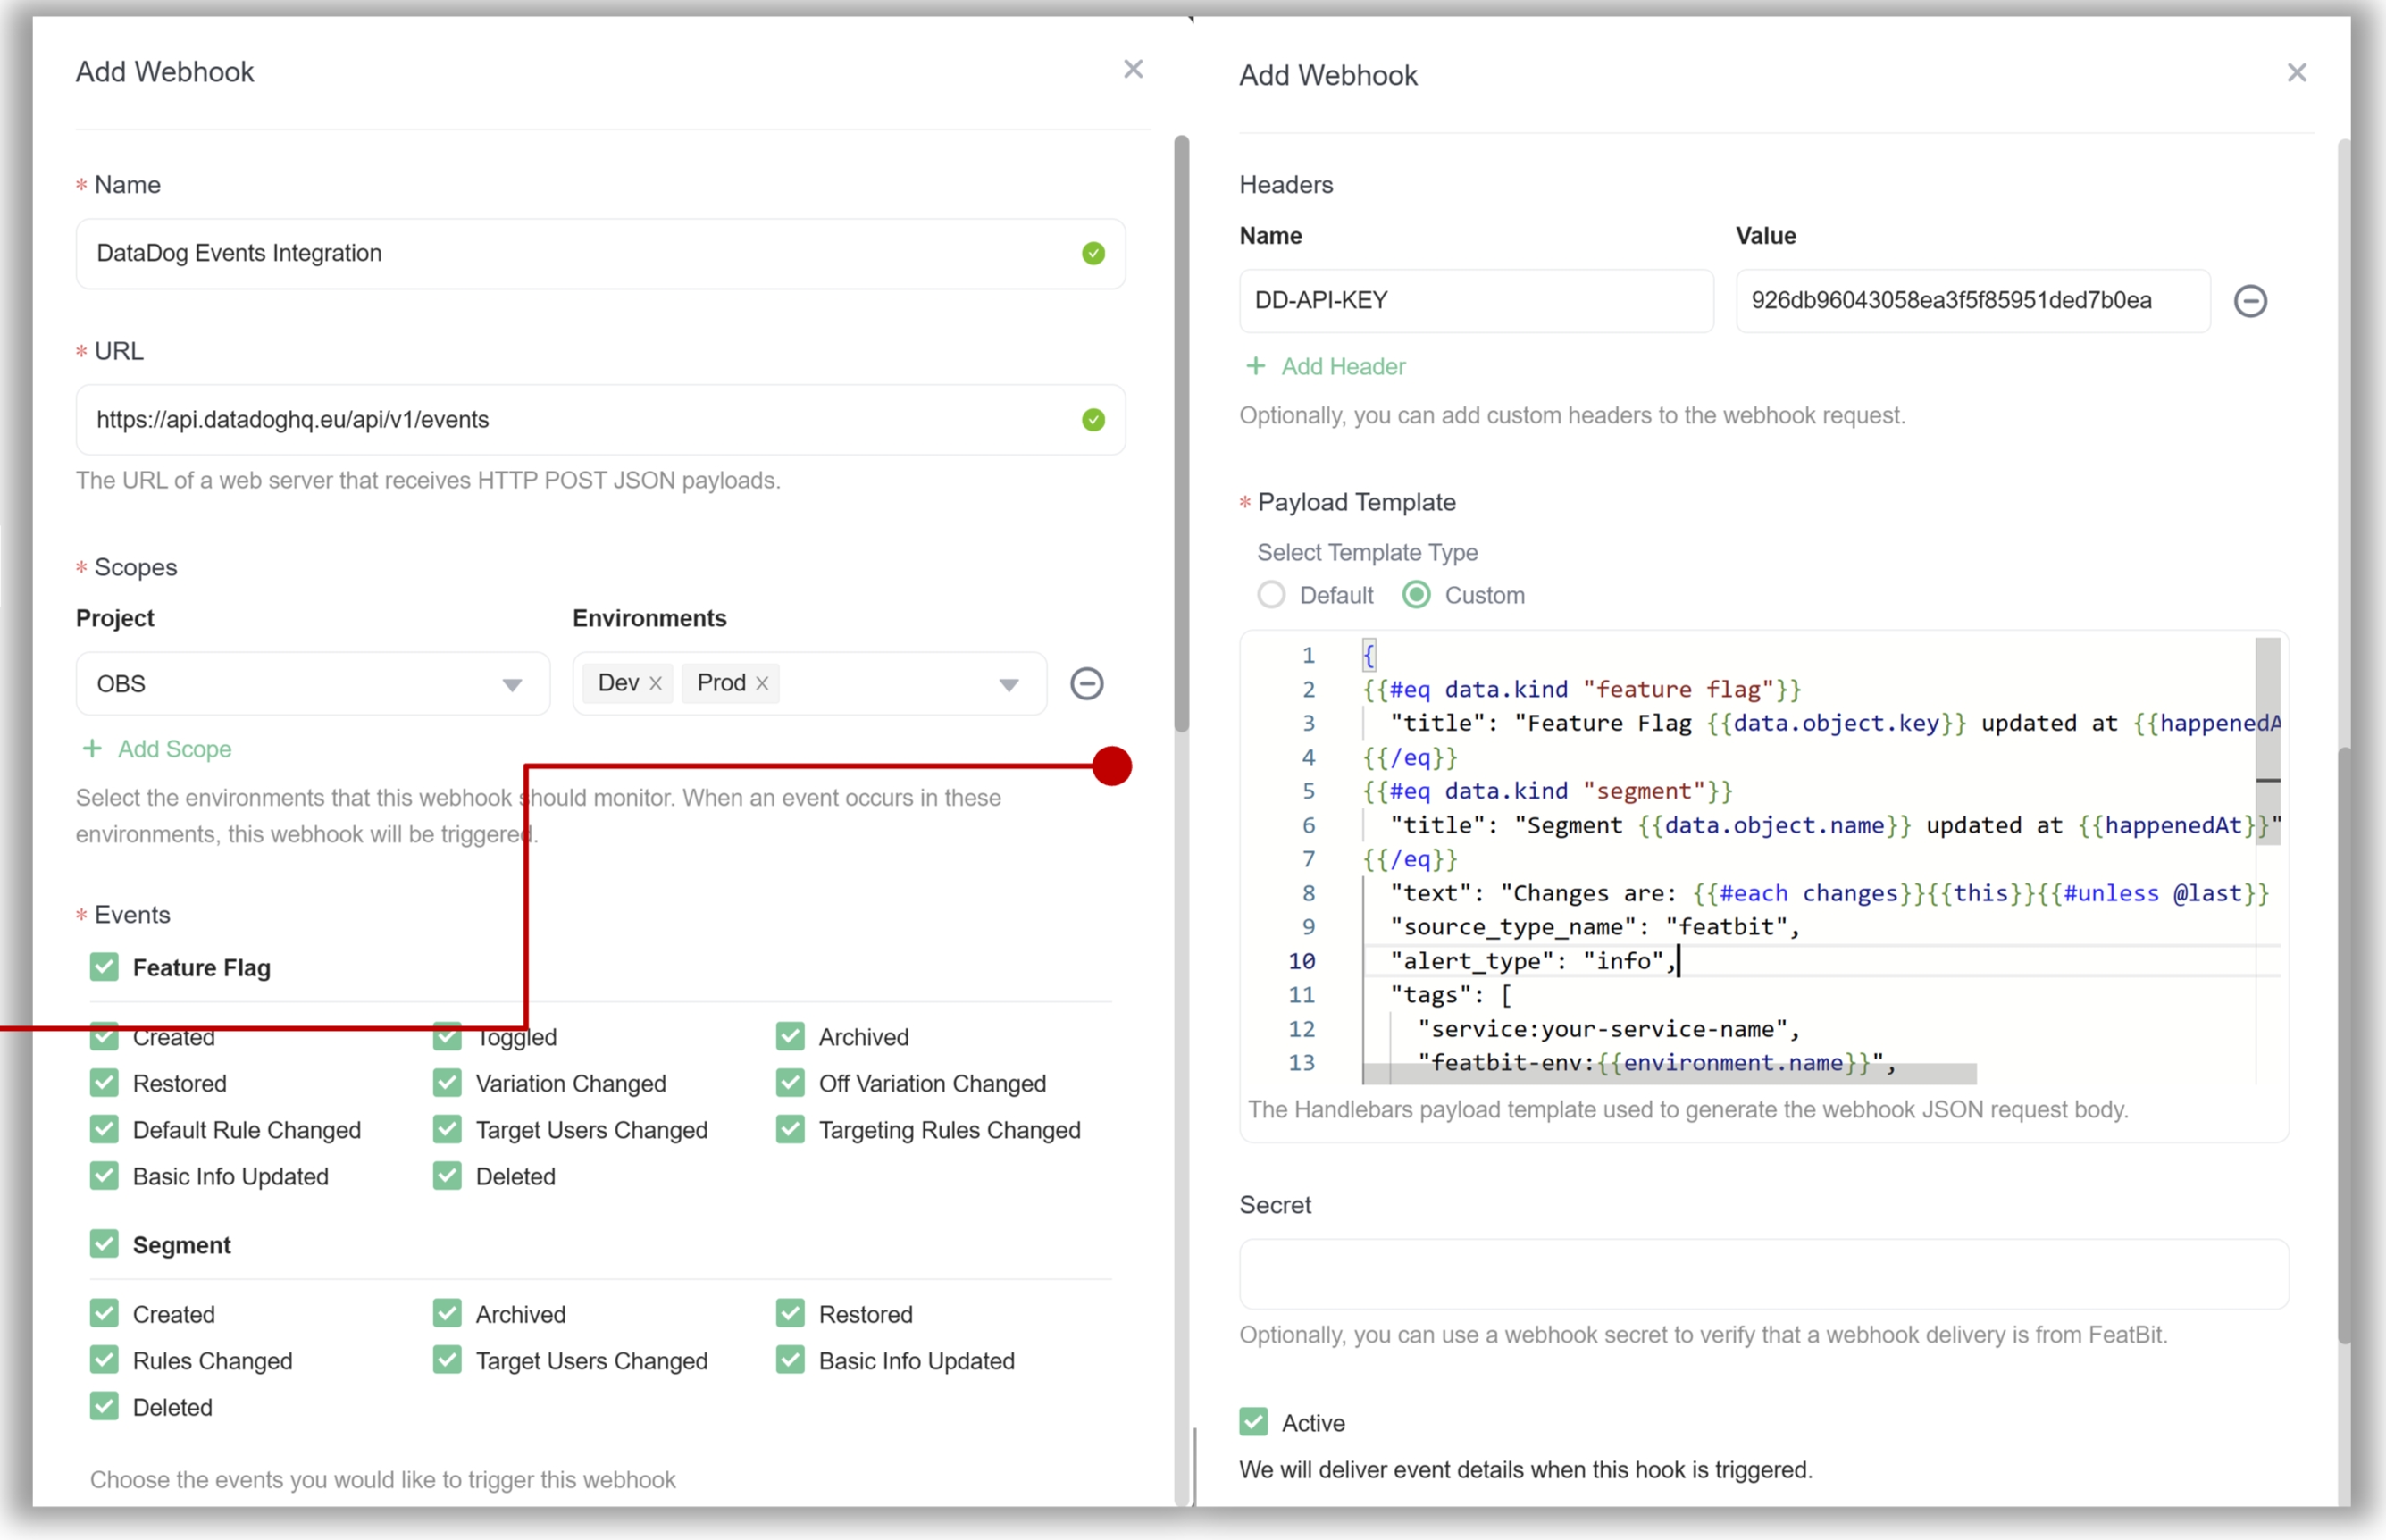Select the Default radio button for template
2386x1540 pixels.
pyautogui.click(x=1269, y=594)
